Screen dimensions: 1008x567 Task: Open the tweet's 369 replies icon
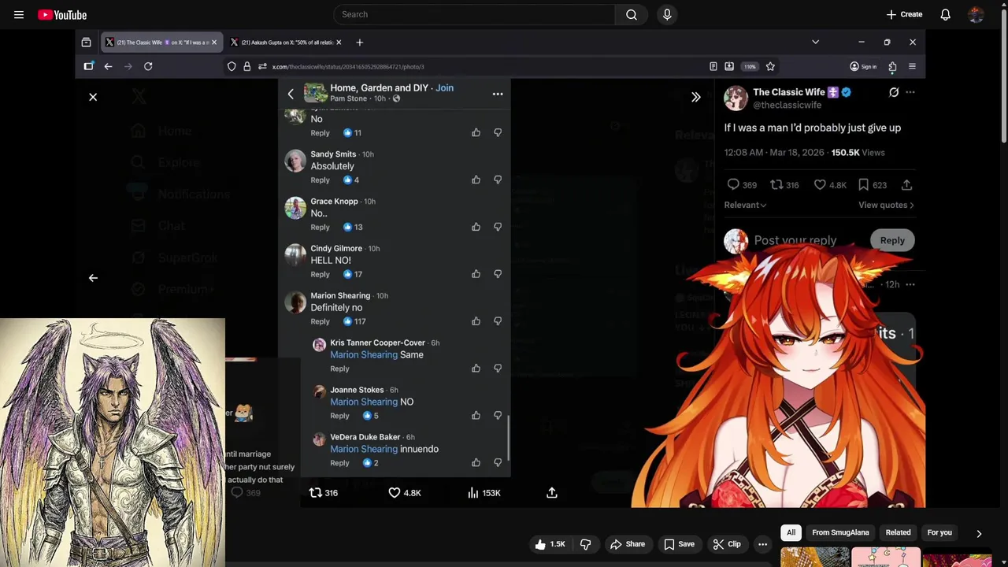click(x=733, y=185)
